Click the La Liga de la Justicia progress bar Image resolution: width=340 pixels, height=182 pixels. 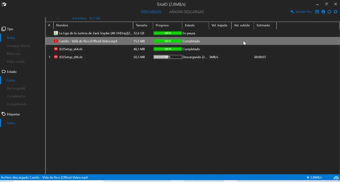pyautogui.click(x=167, y=33)
